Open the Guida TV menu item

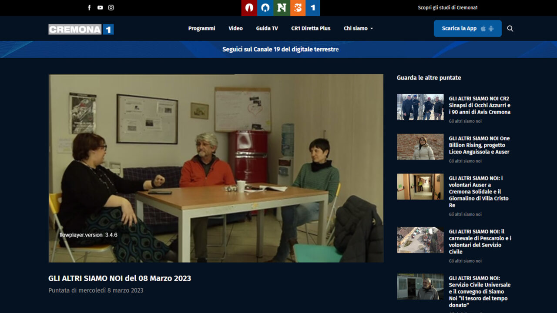[x=267, y=28]
